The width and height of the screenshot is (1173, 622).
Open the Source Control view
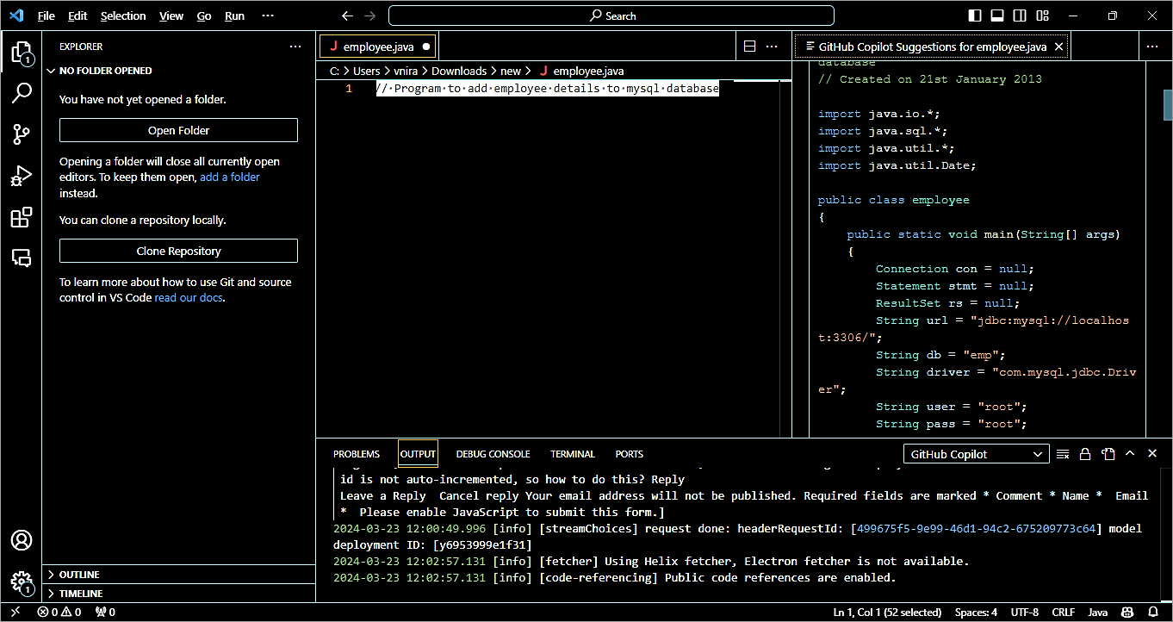coord(21,134)
